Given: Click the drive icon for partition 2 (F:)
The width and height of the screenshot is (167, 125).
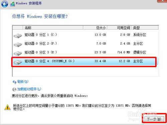Looking at the screenshot, I should 18,45.
